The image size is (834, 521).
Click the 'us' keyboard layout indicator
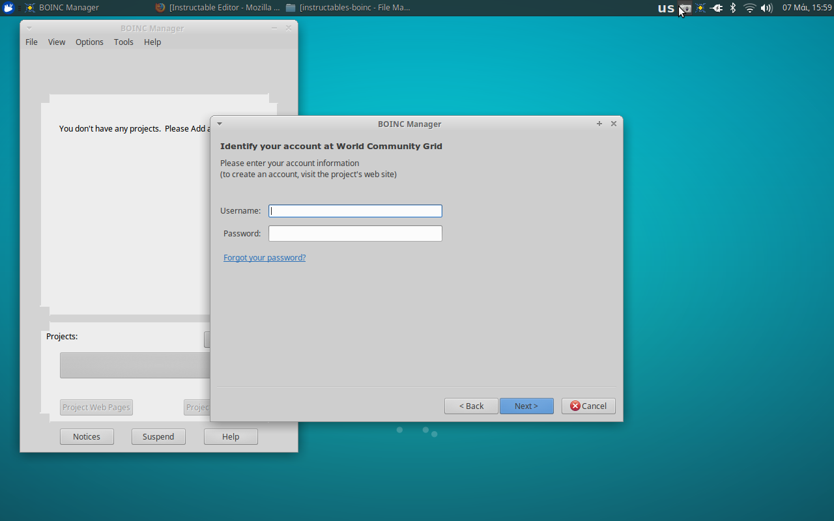pyautogui.click(x=666, y=8)
